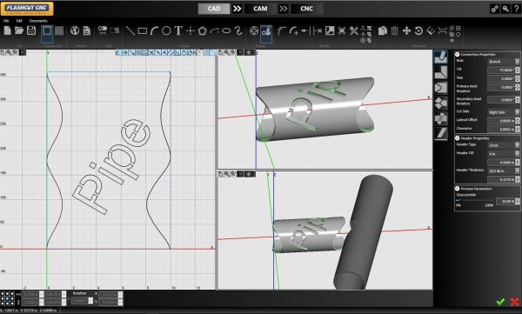Switch to the CAD tab
The image size is (522, 314).
tap(214, 9)
